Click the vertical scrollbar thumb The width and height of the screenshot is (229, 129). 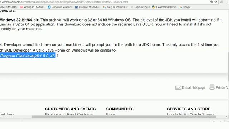[228, 67]
